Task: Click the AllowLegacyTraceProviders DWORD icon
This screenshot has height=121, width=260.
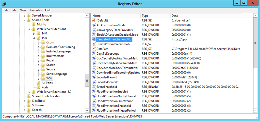Action: (94, 30)
